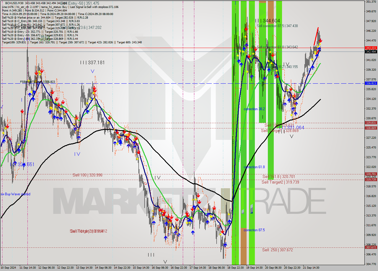Click the red 343.151 price tag
This screenshot has height=271, width=378.
tap(371, 48)
